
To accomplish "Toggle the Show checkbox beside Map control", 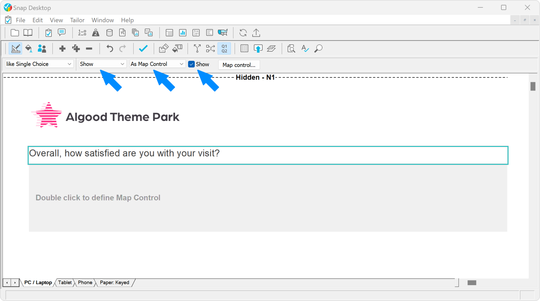I will coord(191,64).
